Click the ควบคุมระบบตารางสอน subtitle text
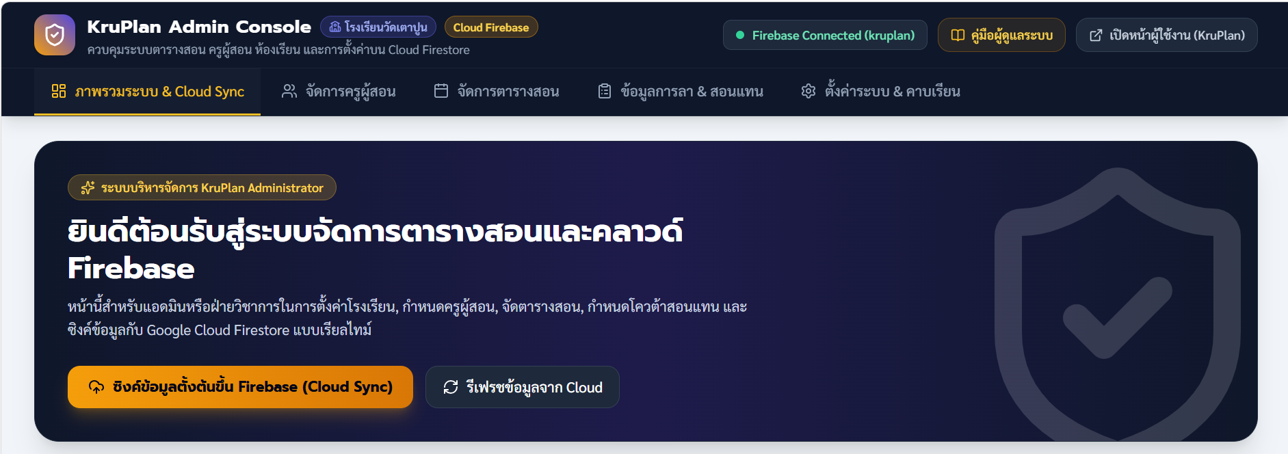The width and height of the screenshot is (1288, 454). point(278,50)
